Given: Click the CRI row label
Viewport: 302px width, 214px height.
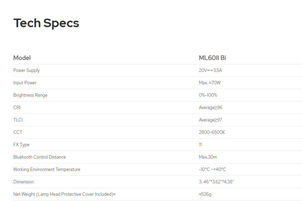Looking at the screenshot, I should [x=17, y=108].
